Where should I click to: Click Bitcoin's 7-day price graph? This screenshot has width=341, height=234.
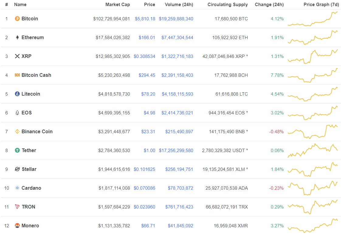(314, 19)
